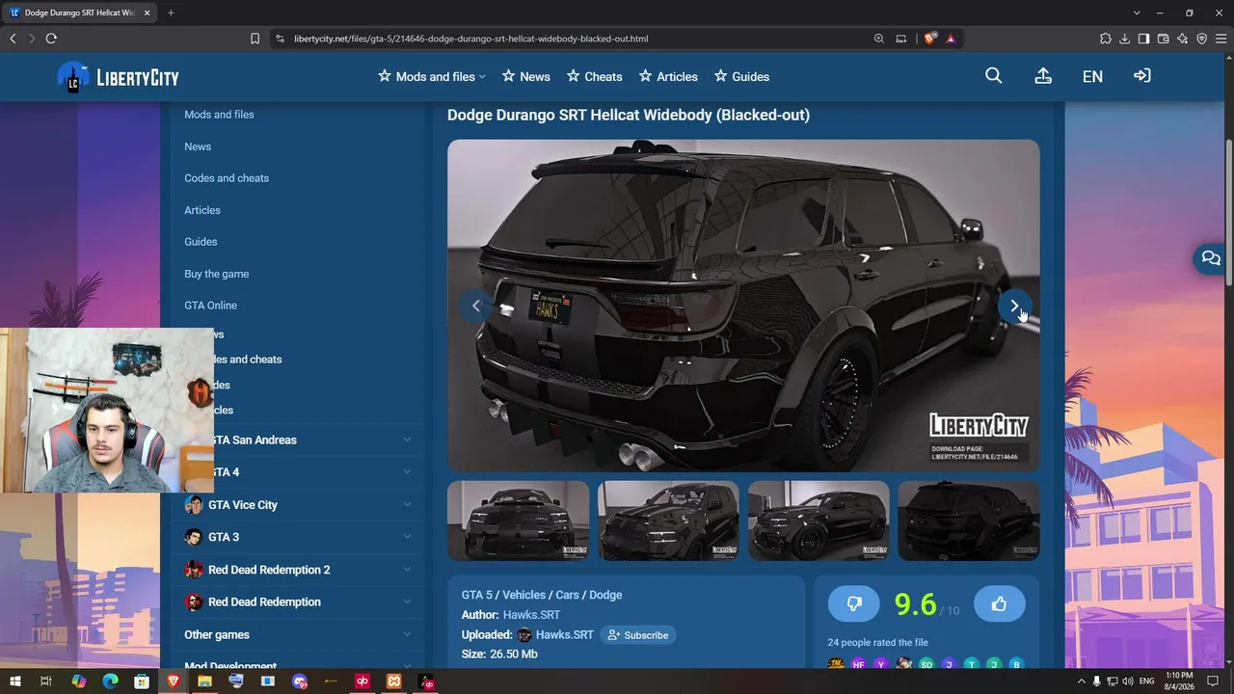
Task: Select the third car thumbnail
Action: click(x=818, y=520)
